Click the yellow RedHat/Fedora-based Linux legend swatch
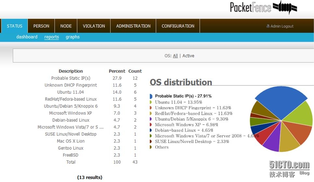 pos(150,113)
